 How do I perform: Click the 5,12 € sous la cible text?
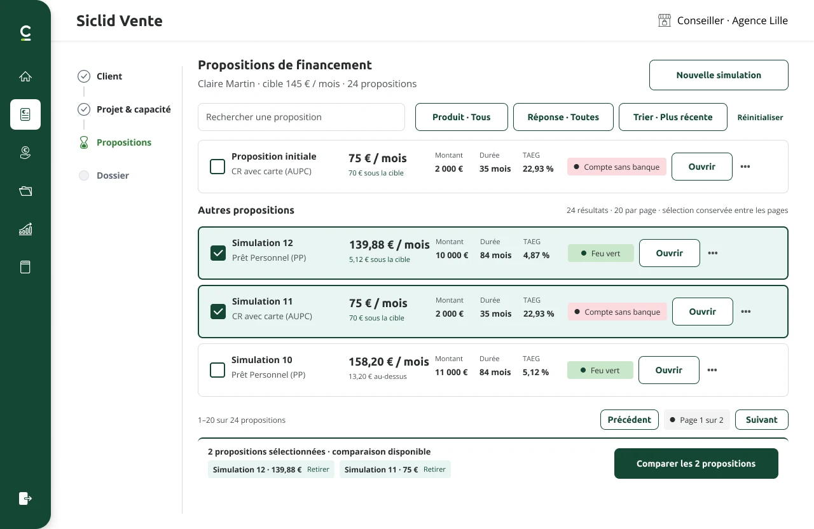[380, 259]
